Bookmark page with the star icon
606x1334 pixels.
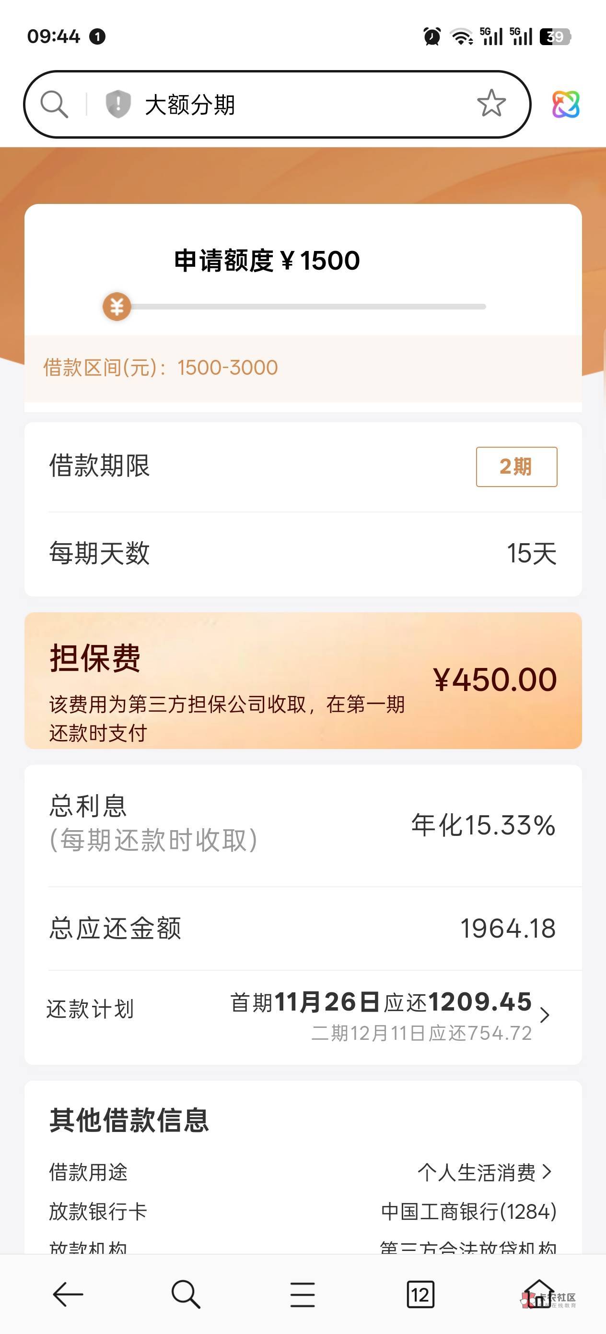coord(490,104)
